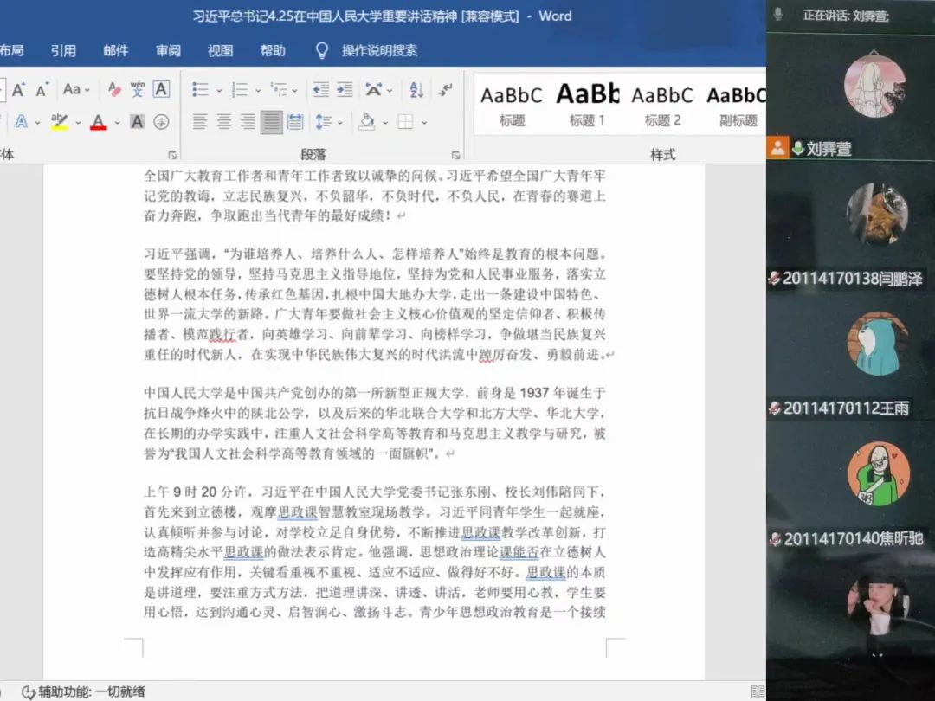The height and width of the screenshot is (701, 935).
Task: Apply the 副标题 style
Action: click(x=738, y=104)
